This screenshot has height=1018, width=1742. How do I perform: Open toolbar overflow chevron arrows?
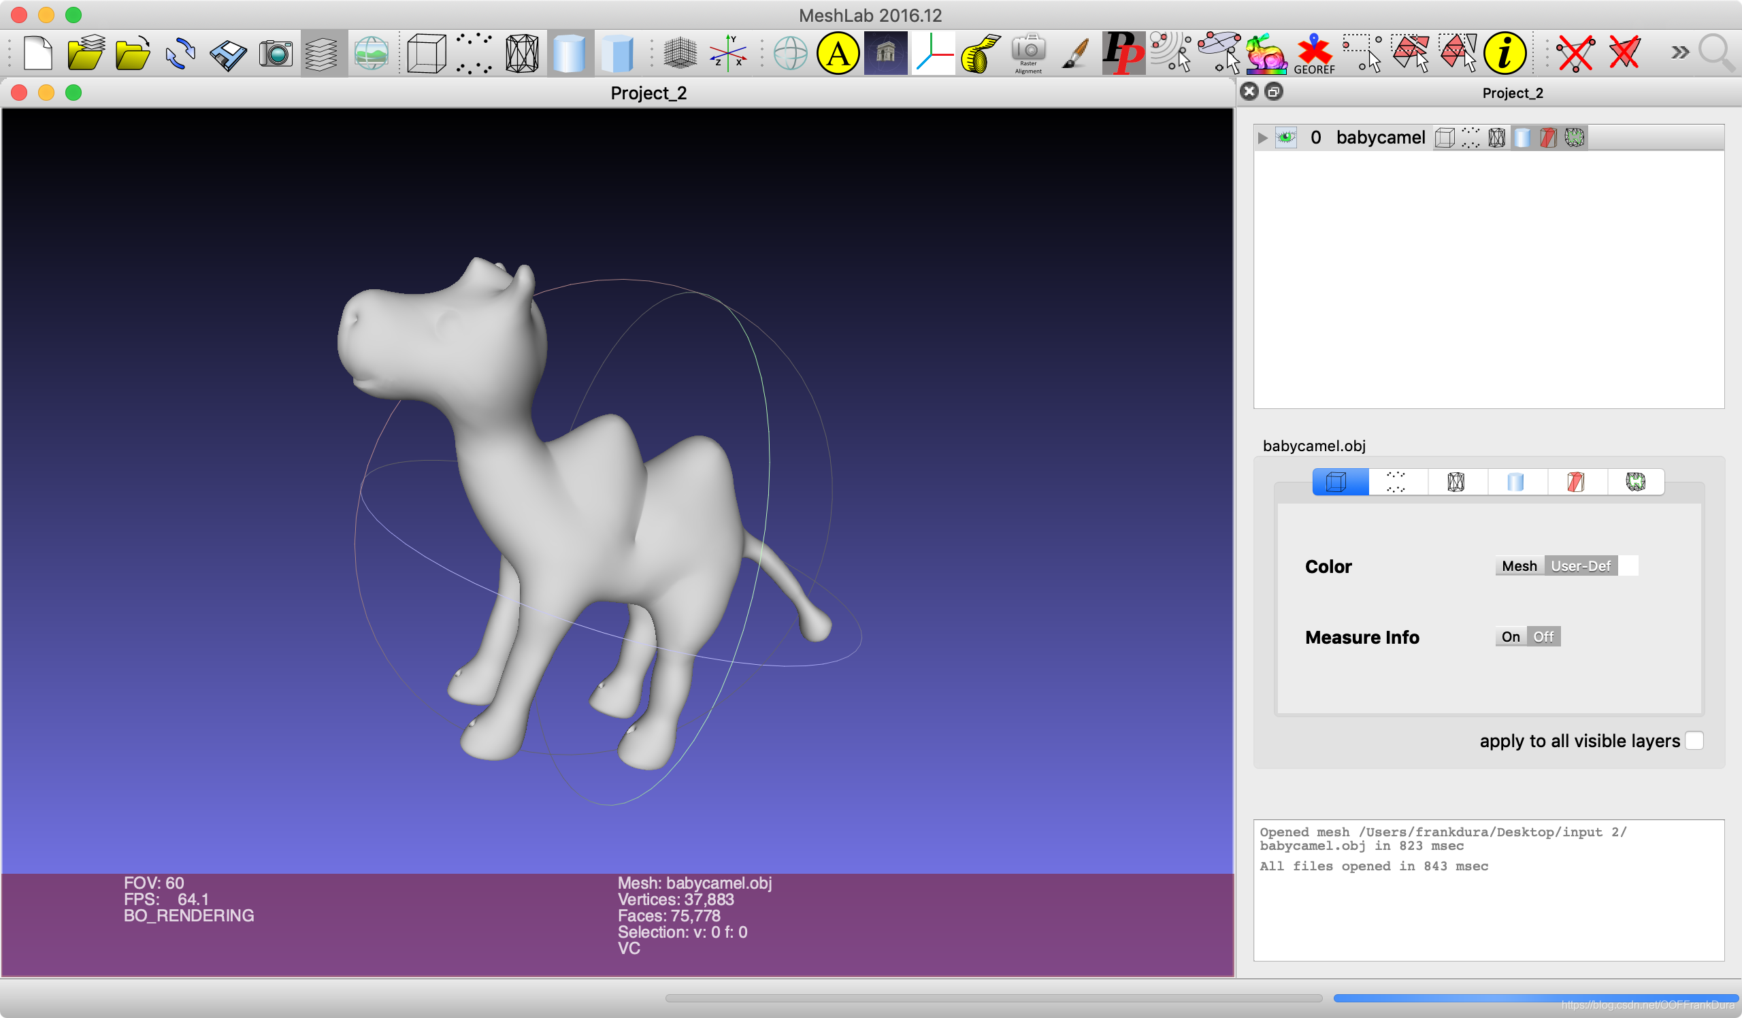coord(1680,52)
